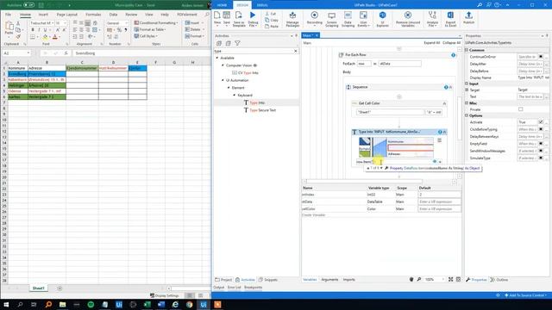Switch to the UiPath HOME tab

click(223, 5)
